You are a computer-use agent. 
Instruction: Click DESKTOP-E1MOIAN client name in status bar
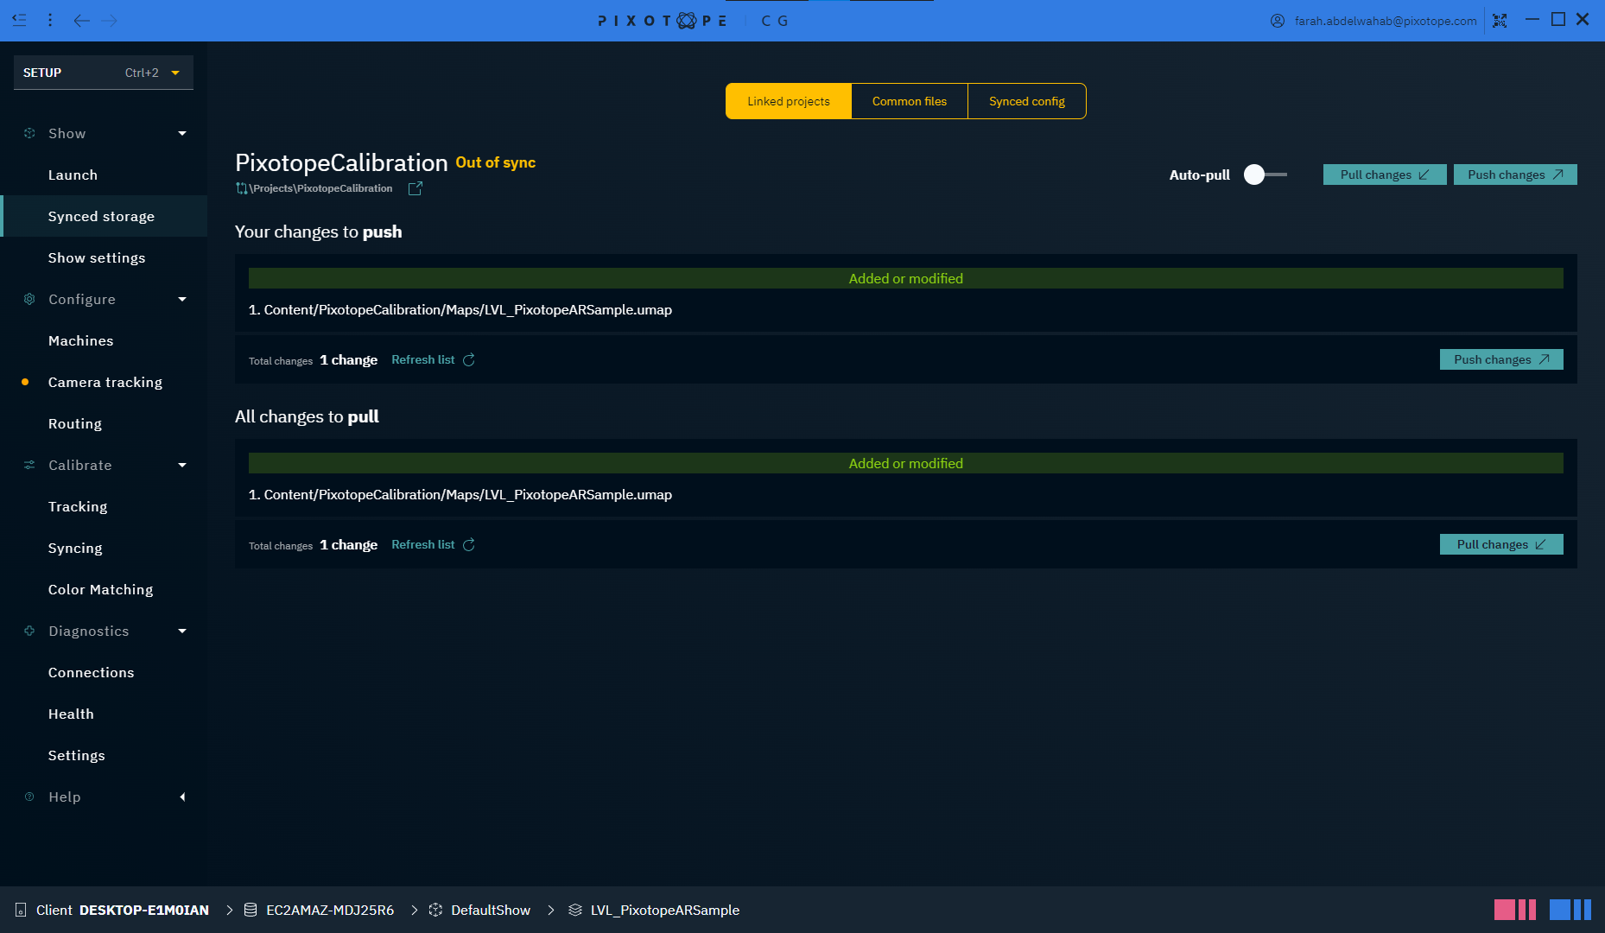point(144,910)
